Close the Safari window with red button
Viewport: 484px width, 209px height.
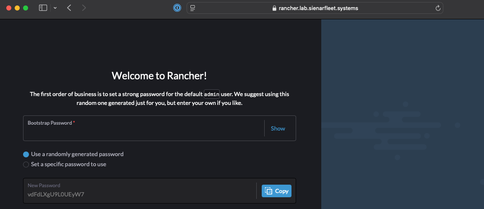coord(9,8)
